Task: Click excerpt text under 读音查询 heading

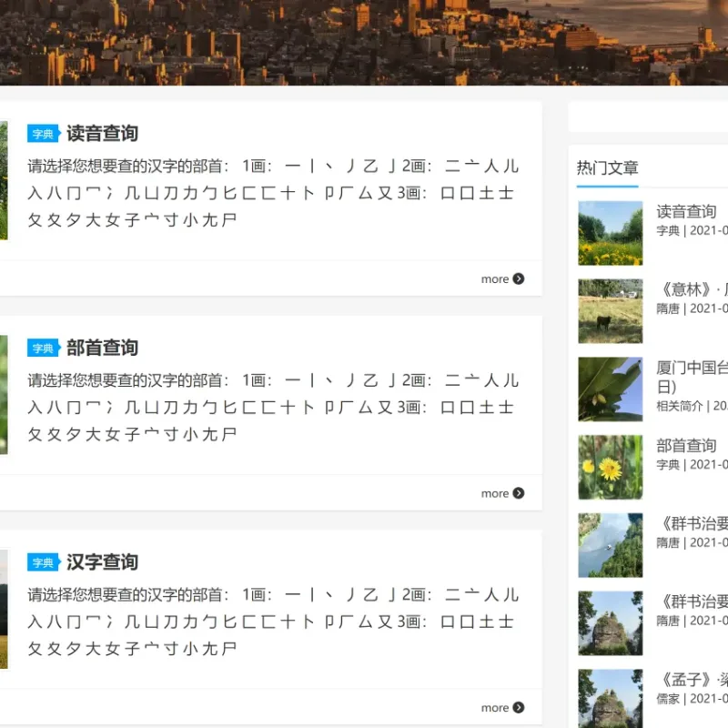Action: tap(273, 193)
